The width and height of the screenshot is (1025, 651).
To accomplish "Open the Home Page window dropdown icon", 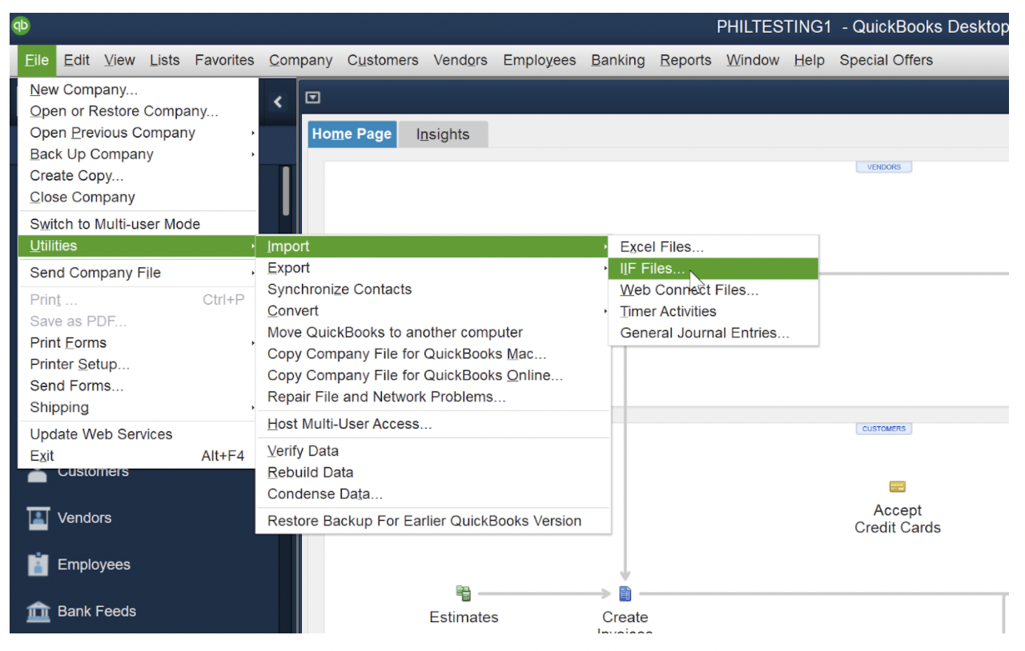I will pyautogui.click(x=313, y=98).
